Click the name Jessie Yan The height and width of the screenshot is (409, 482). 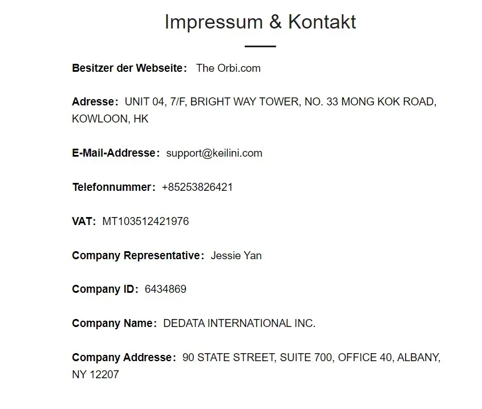click(236, 255)
